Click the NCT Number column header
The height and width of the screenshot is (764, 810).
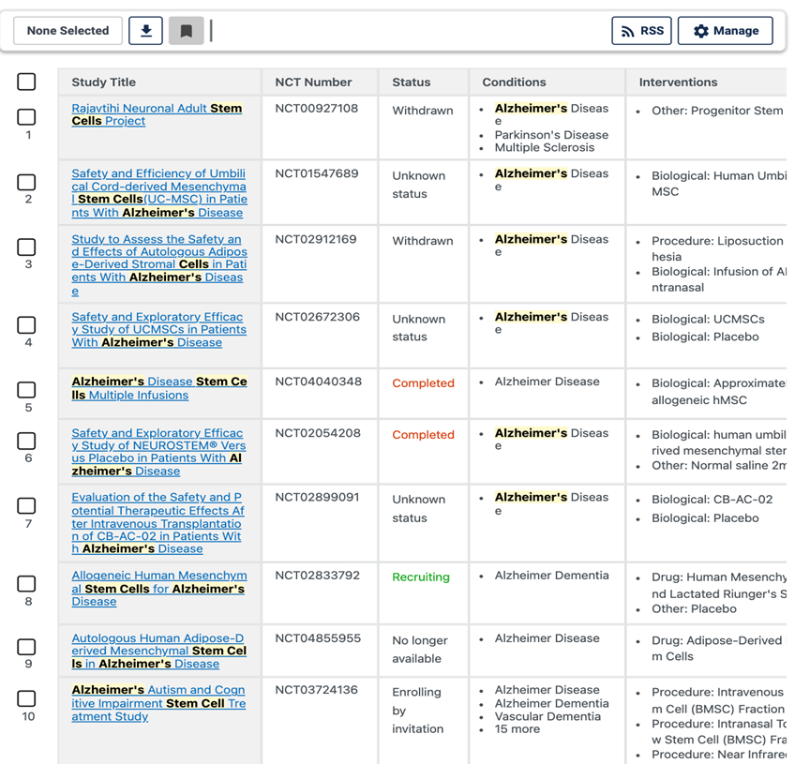[313, 82]
